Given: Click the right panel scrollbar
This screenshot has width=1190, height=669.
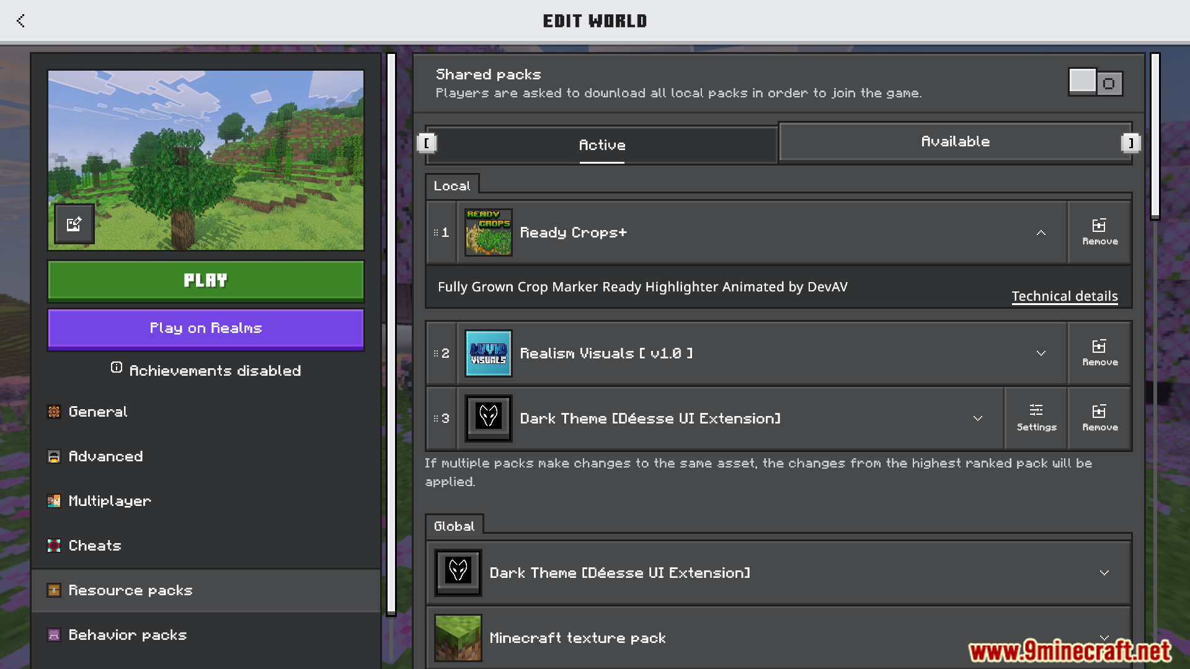Looking at the screenshot, I should (x=1155, y=136).
